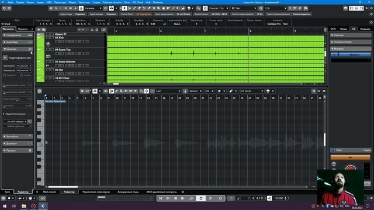Select the Zoom magnifier tool in main toolbar
374x210 pixels.
tap(158, 8)
